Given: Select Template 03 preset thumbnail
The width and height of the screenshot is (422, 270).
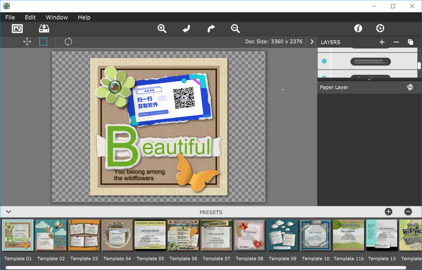Looking at the screenshot, I should pyautogui.click(x=84, y=235).
